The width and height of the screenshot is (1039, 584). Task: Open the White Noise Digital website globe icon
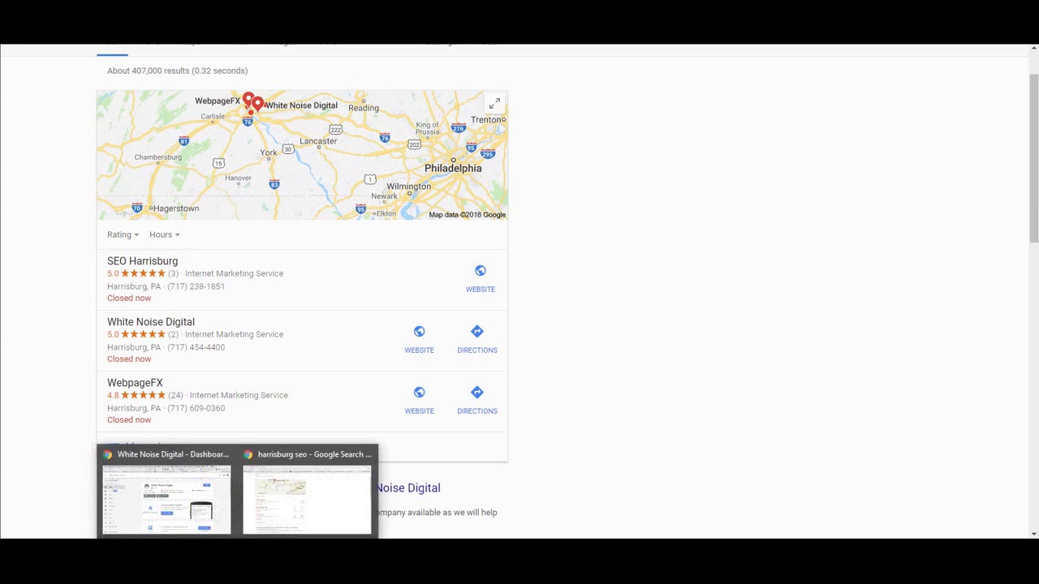420,332
